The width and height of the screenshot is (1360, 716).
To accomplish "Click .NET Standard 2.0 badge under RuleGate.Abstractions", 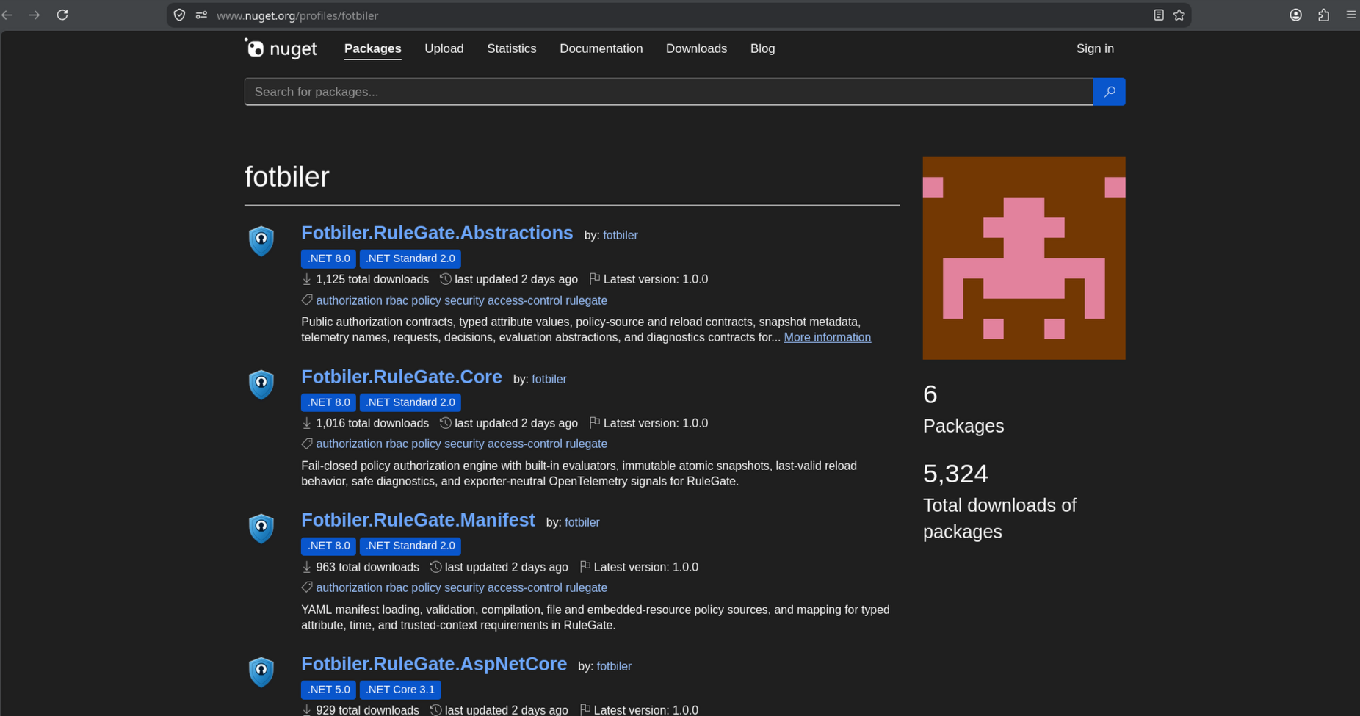I will click(x=410, y=258).
